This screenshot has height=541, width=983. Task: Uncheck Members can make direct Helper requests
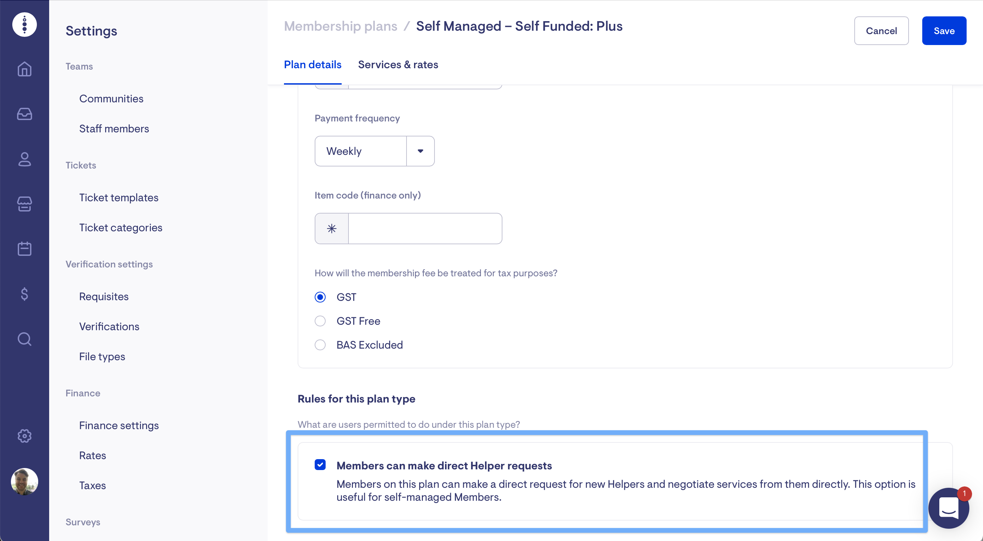click(x=320, y=465)
